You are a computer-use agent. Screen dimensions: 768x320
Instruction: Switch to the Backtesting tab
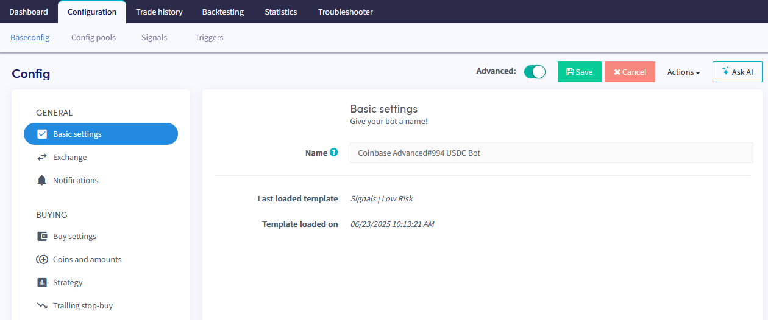(223, 12)
